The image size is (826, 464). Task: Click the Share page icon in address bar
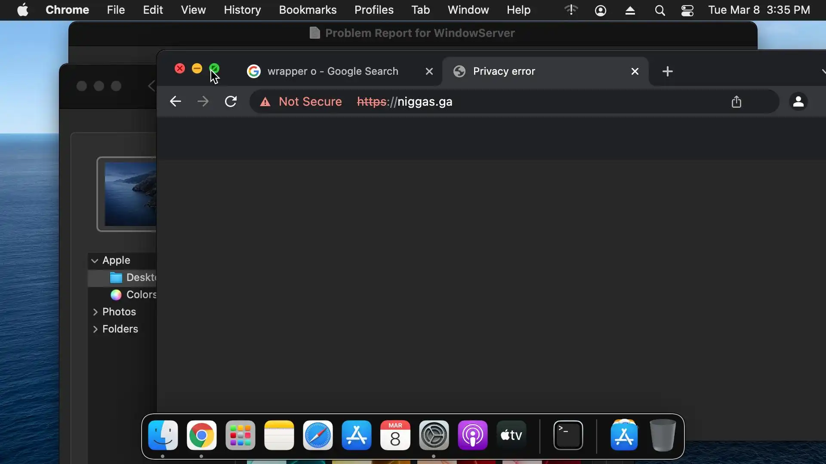[x=736, y=102]
